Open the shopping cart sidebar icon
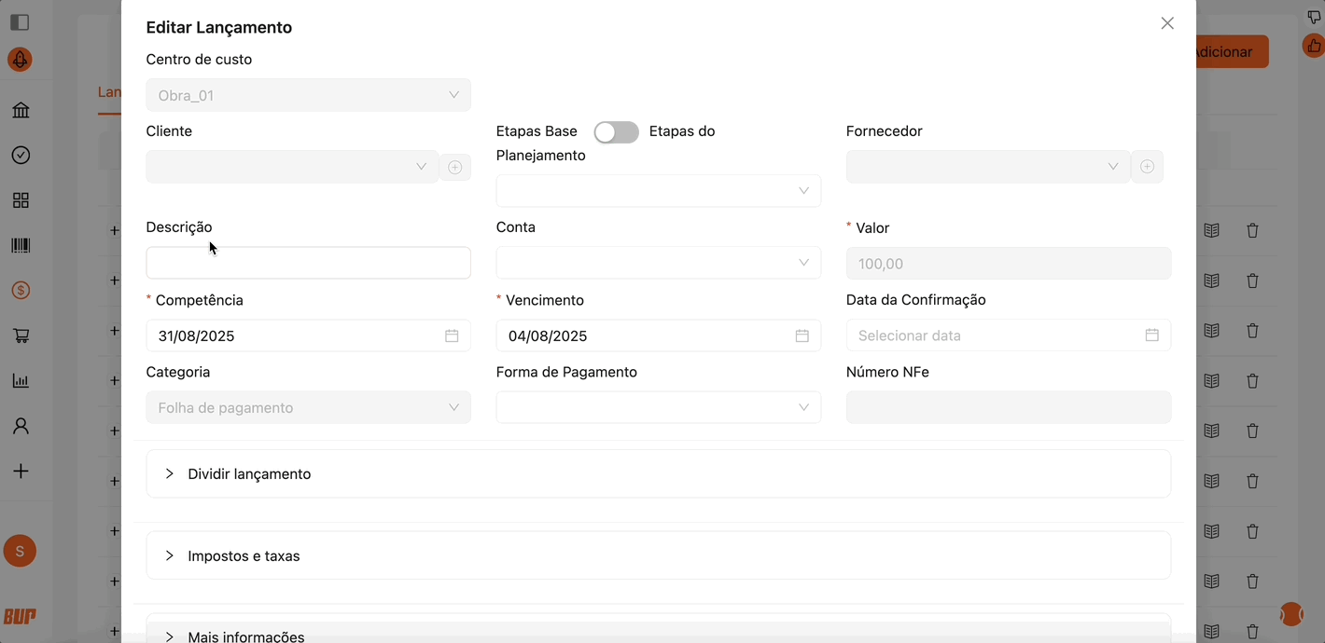Screen dimensions: 1325x643 21,335
